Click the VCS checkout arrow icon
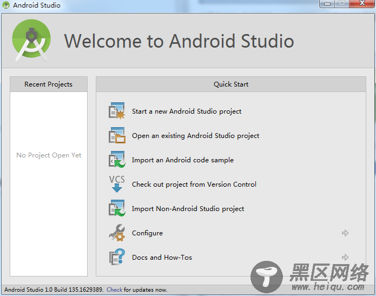Image resolution: width=376 pixels, height=296 pixels. tap(117, 184)
